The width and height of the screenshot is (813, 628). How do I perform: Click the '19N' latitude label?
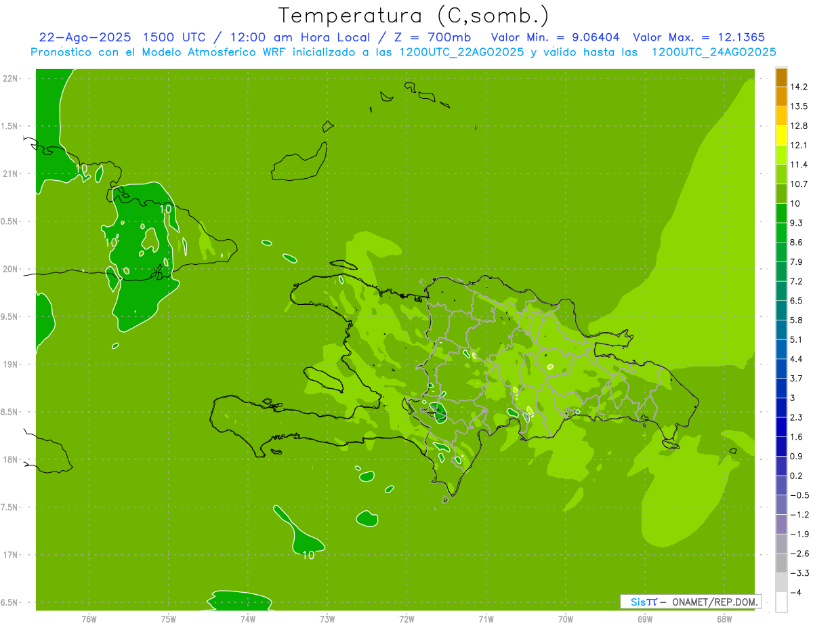point(10,364)
